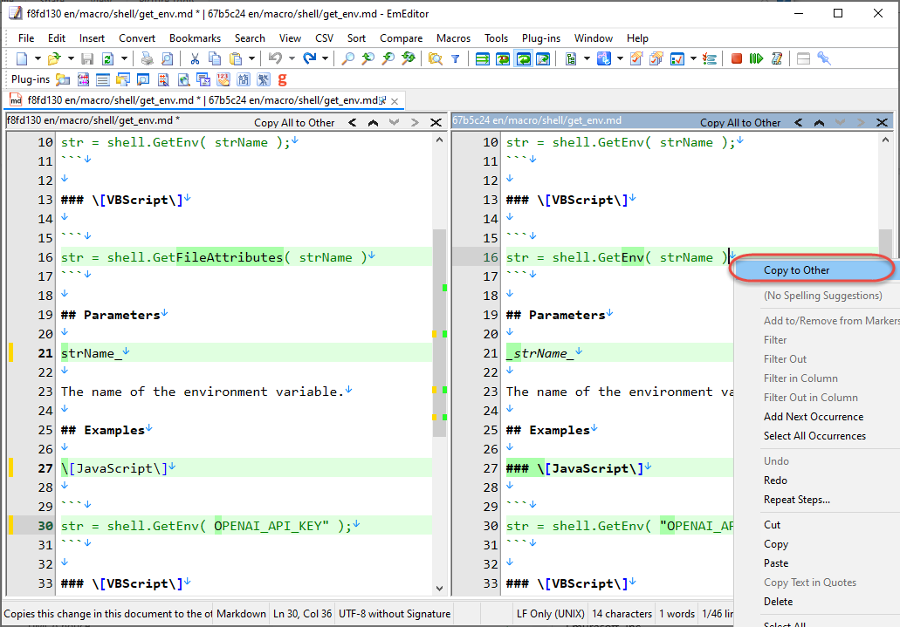
Task: Open the Compare menu
Action: click(x=401, y=38)
